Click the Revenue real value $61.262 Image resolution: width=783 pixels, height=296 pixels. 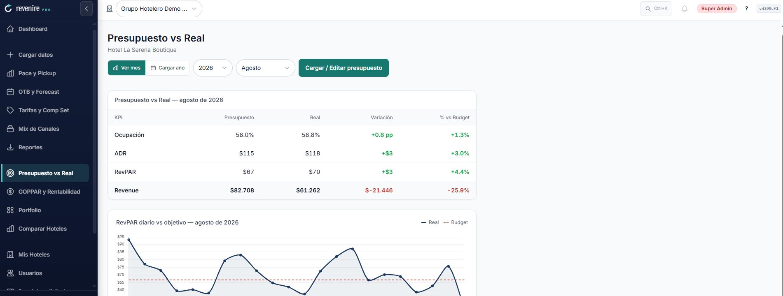click(308, 190)
